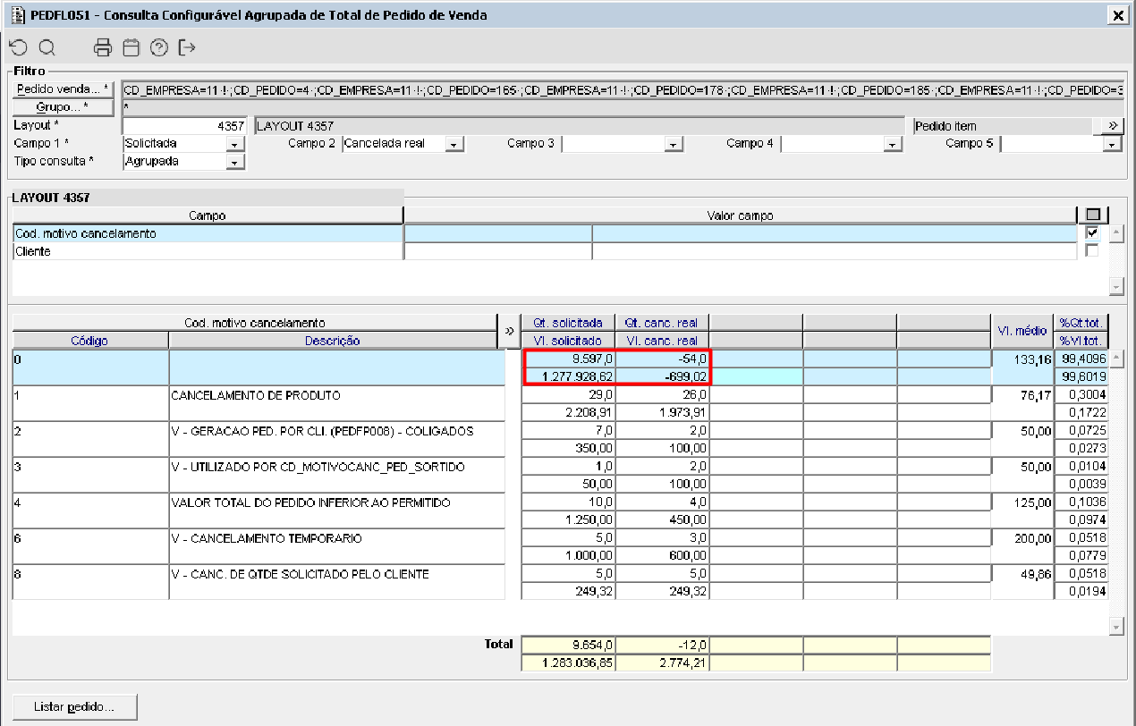1136x726 pixels.
Task: Open Campo 1 Solicitada dropdown
Action: (x=235, y=144)
